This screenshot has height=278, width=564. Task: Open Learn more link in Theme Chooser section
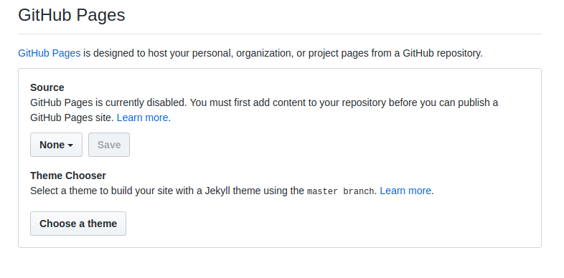tap(405, 191)
